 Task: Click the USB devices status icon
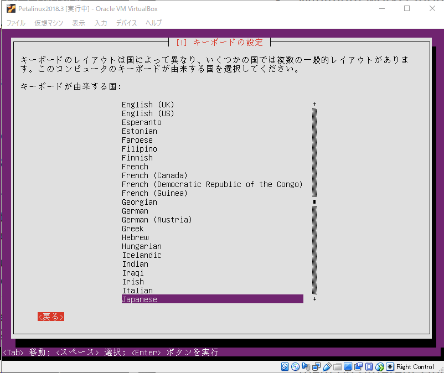tap(327, 367)
